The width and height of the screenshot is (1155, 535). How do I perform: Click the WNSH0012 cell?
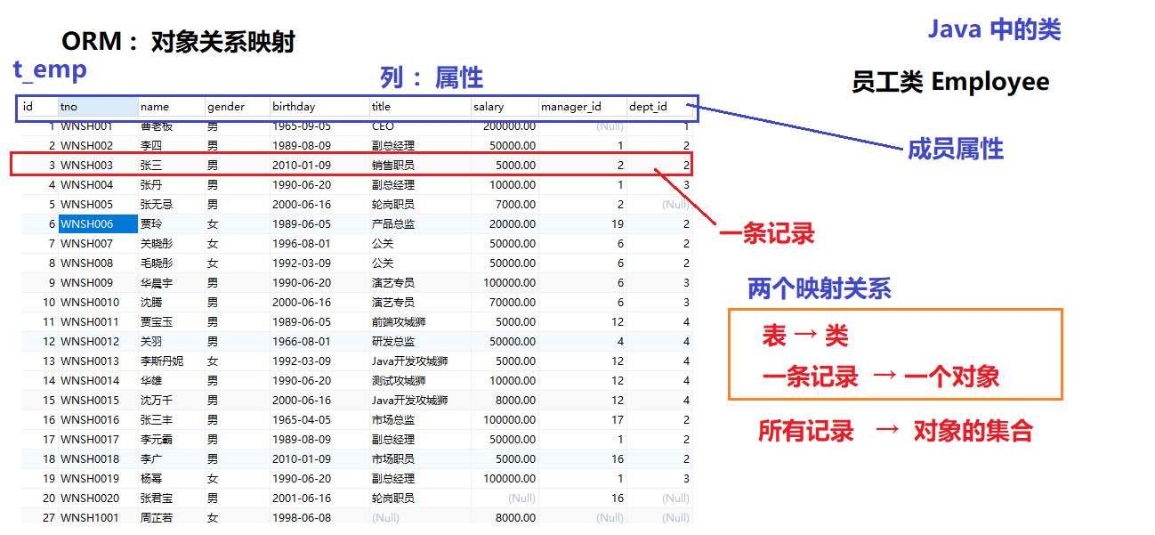pos(98,341)
